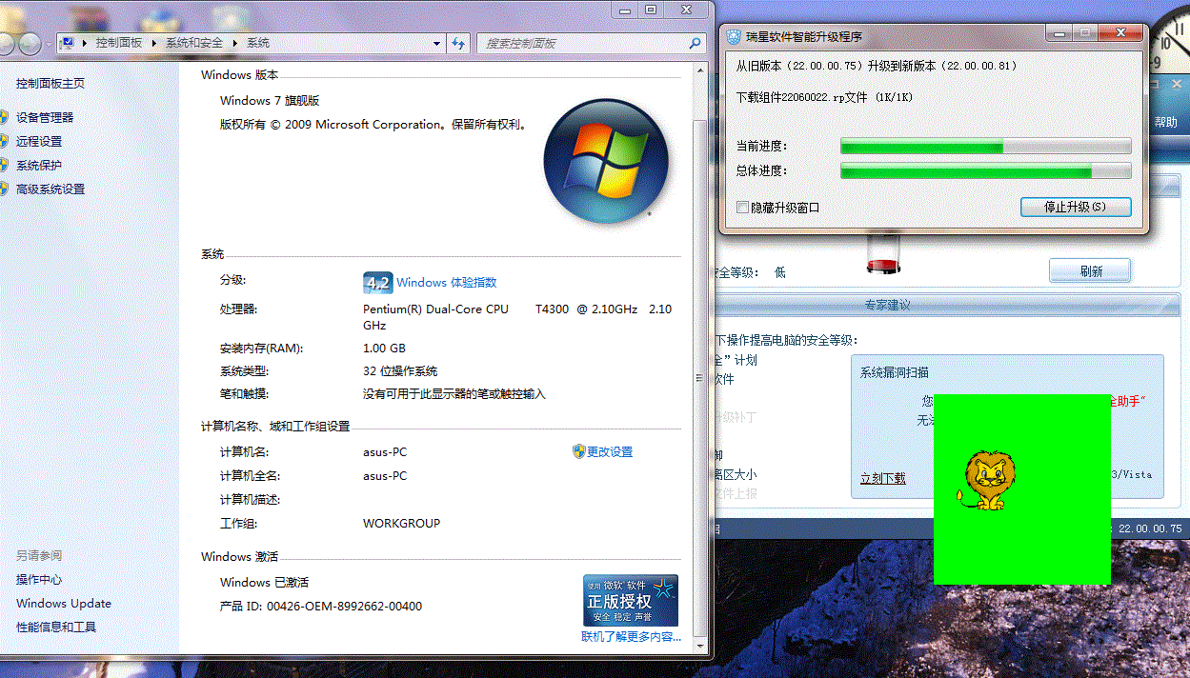Click shield icon beside 系统保护
The height and width of the screenshot is (678, 1190).
(x=4, y=165)
